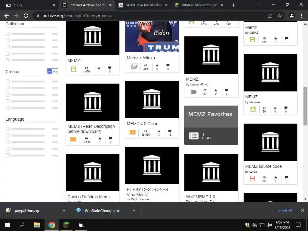308x231 pixels.
Task: Show Creator filter as trend graph
Action: coord(49,71)
